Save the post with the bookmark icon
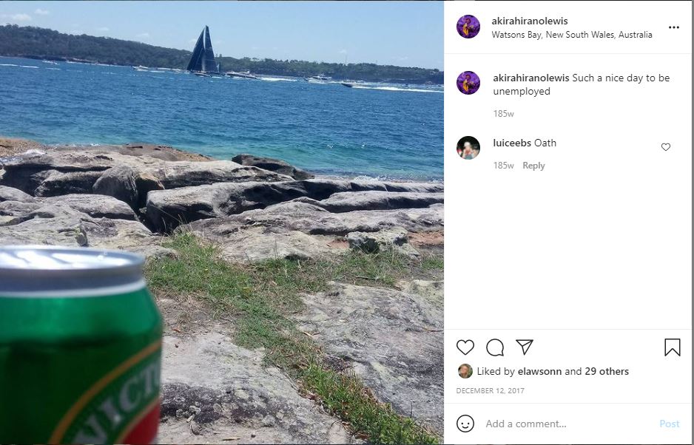 click(673, 347)
